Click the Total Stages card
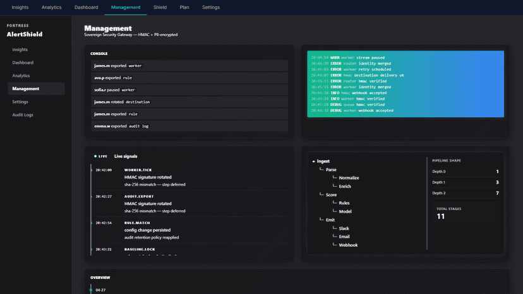 pyautogui.click(x=466, y=213)
